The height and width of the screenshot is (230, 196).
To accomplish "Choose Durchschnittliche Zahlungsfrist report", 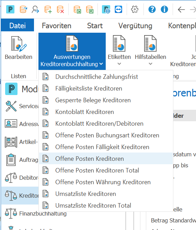I will pyautogui.click(x=106, y=77).
